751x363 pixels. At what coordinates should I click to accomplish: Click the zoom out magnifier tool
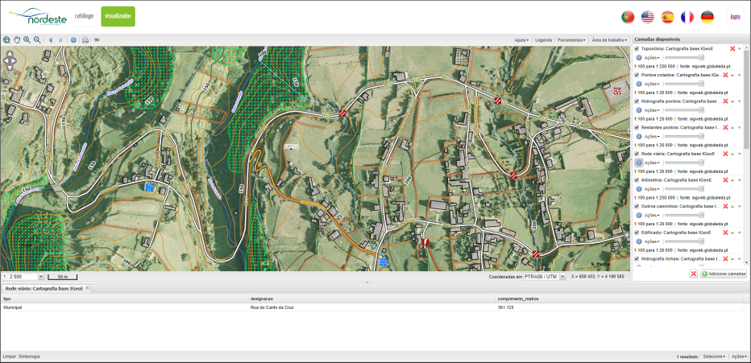click(x=37, y=39)
